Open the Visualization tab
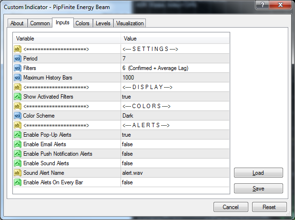Screen dimensions: 295x220 click(x=130, y=23)
